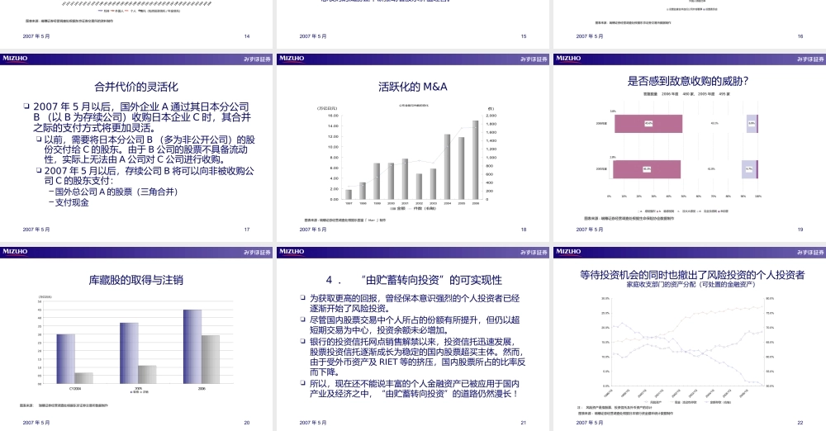
Task: Click page number 21
Action: tap(523, 423)
